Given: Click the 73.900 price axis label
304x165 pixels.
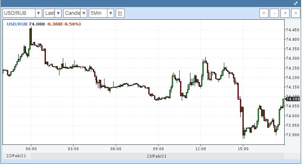Looking at the screenshot, I should 292,135.
